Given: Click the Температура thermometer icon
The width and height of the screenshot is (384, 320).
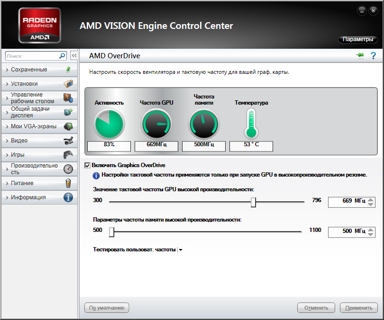Looking at the screenshot, I should coord(251,124).
